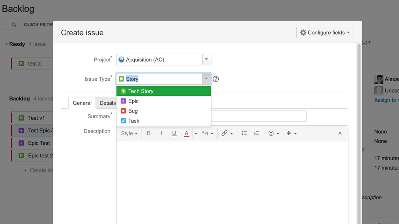The height and width of the screenshot is (224, 399).
Task: Switch to the General tab
Action: 82,103
